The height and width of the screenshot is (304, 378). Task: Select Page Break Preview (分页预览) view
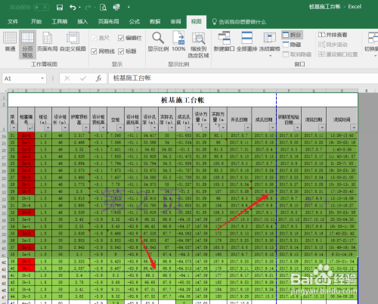27,45
